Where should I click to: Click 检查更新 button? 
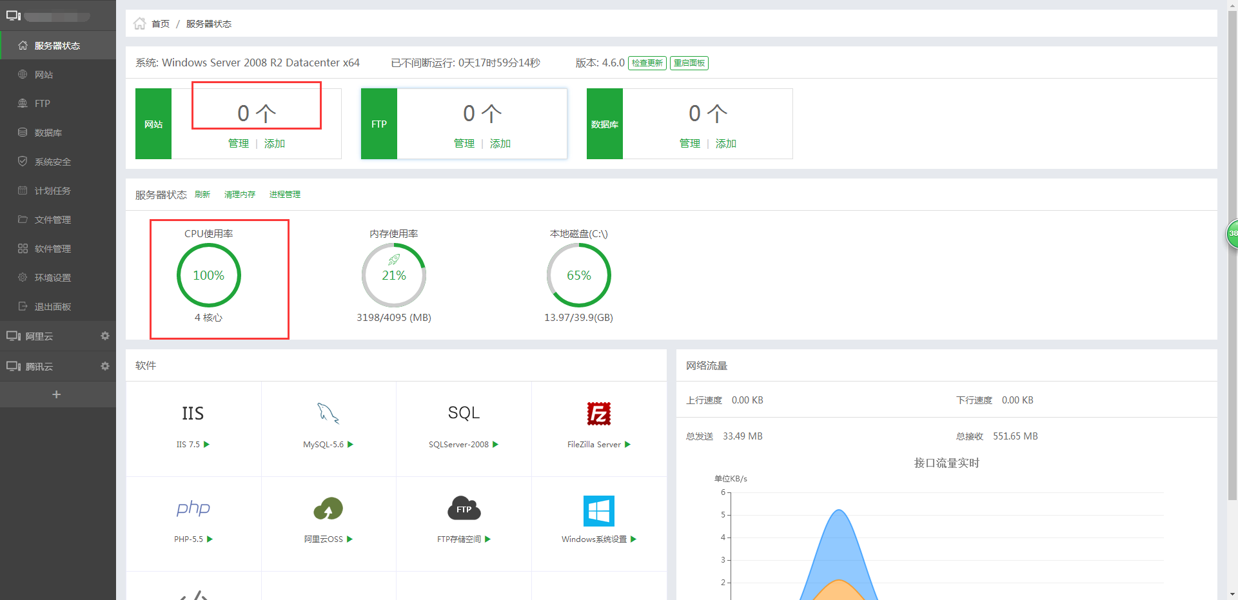pyautogui.click(x=647, y=63)
